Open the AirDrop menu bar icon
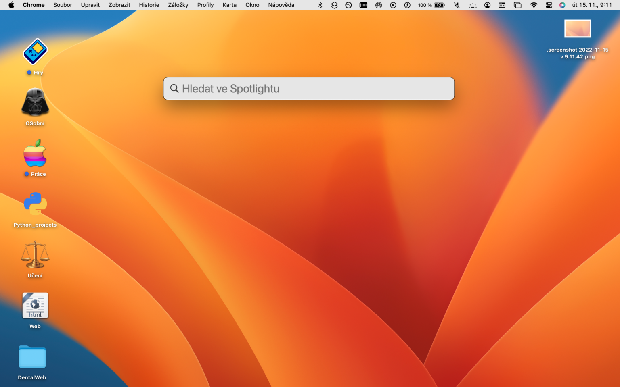The image size is (620, 387). click(378, 5)
